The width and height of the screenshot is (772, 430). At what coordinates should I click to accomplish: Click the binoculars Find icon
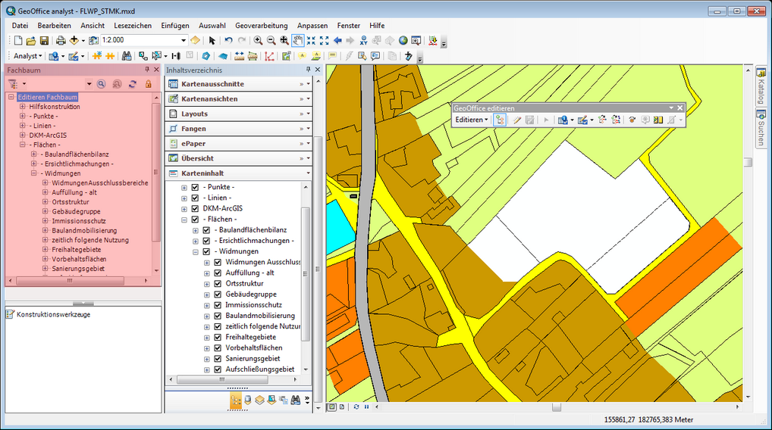(x=127, y=56)
